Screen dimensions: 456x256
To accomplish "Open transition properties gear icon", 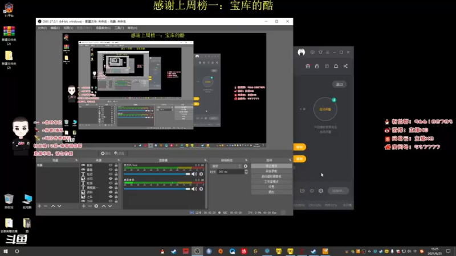I will 246,166.
